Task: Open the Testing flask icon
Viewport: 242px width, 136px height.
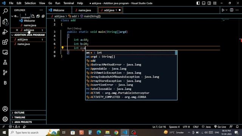Action: [5, 62]
